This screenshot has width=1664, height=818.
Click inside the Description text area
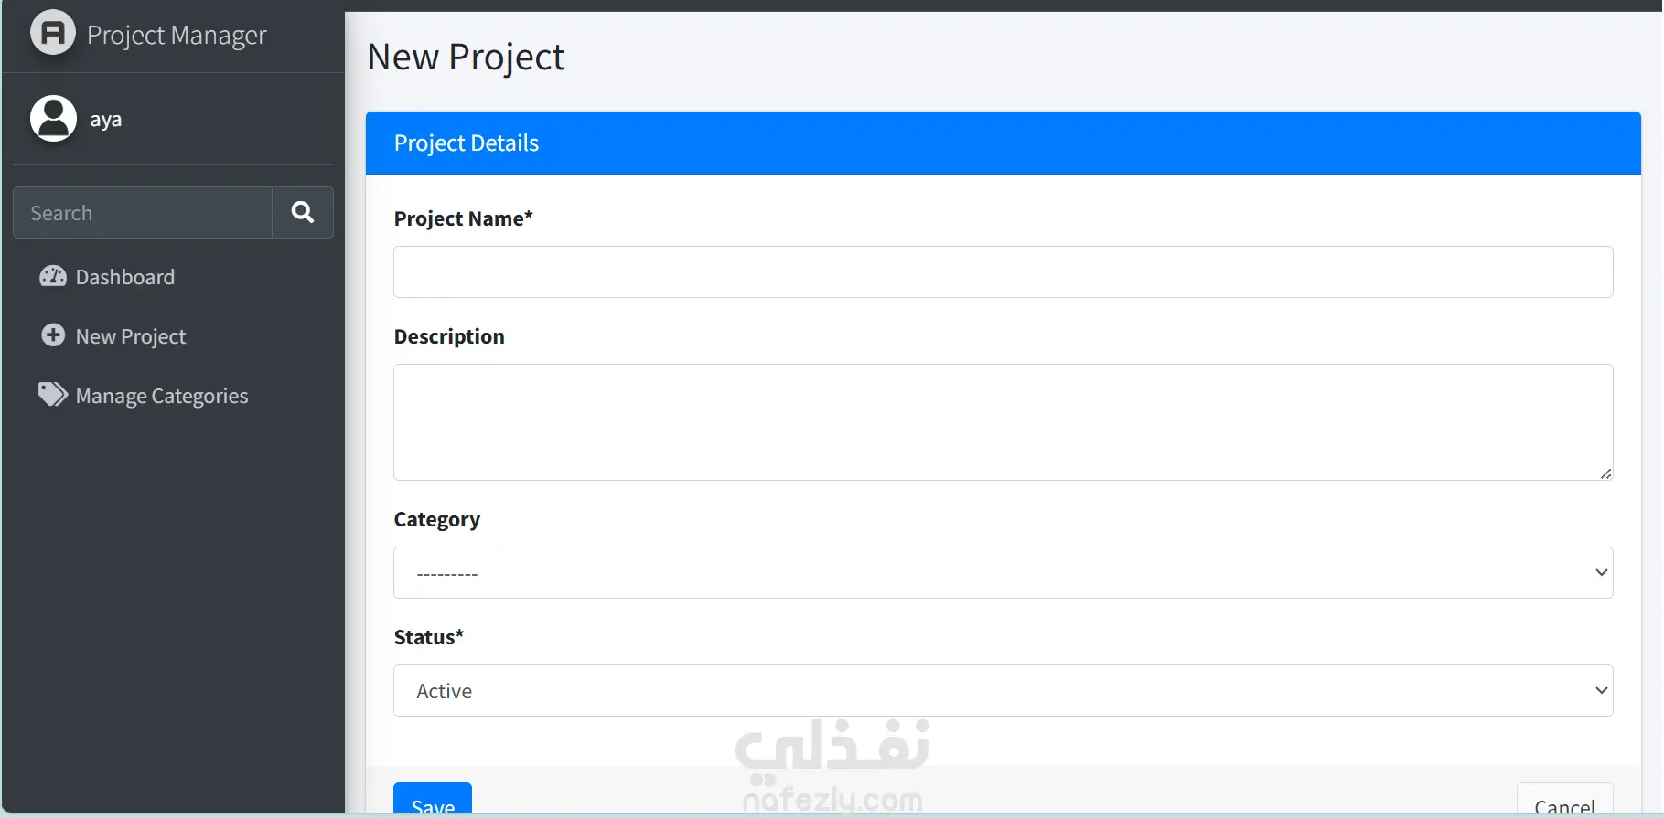point(1003,422)
